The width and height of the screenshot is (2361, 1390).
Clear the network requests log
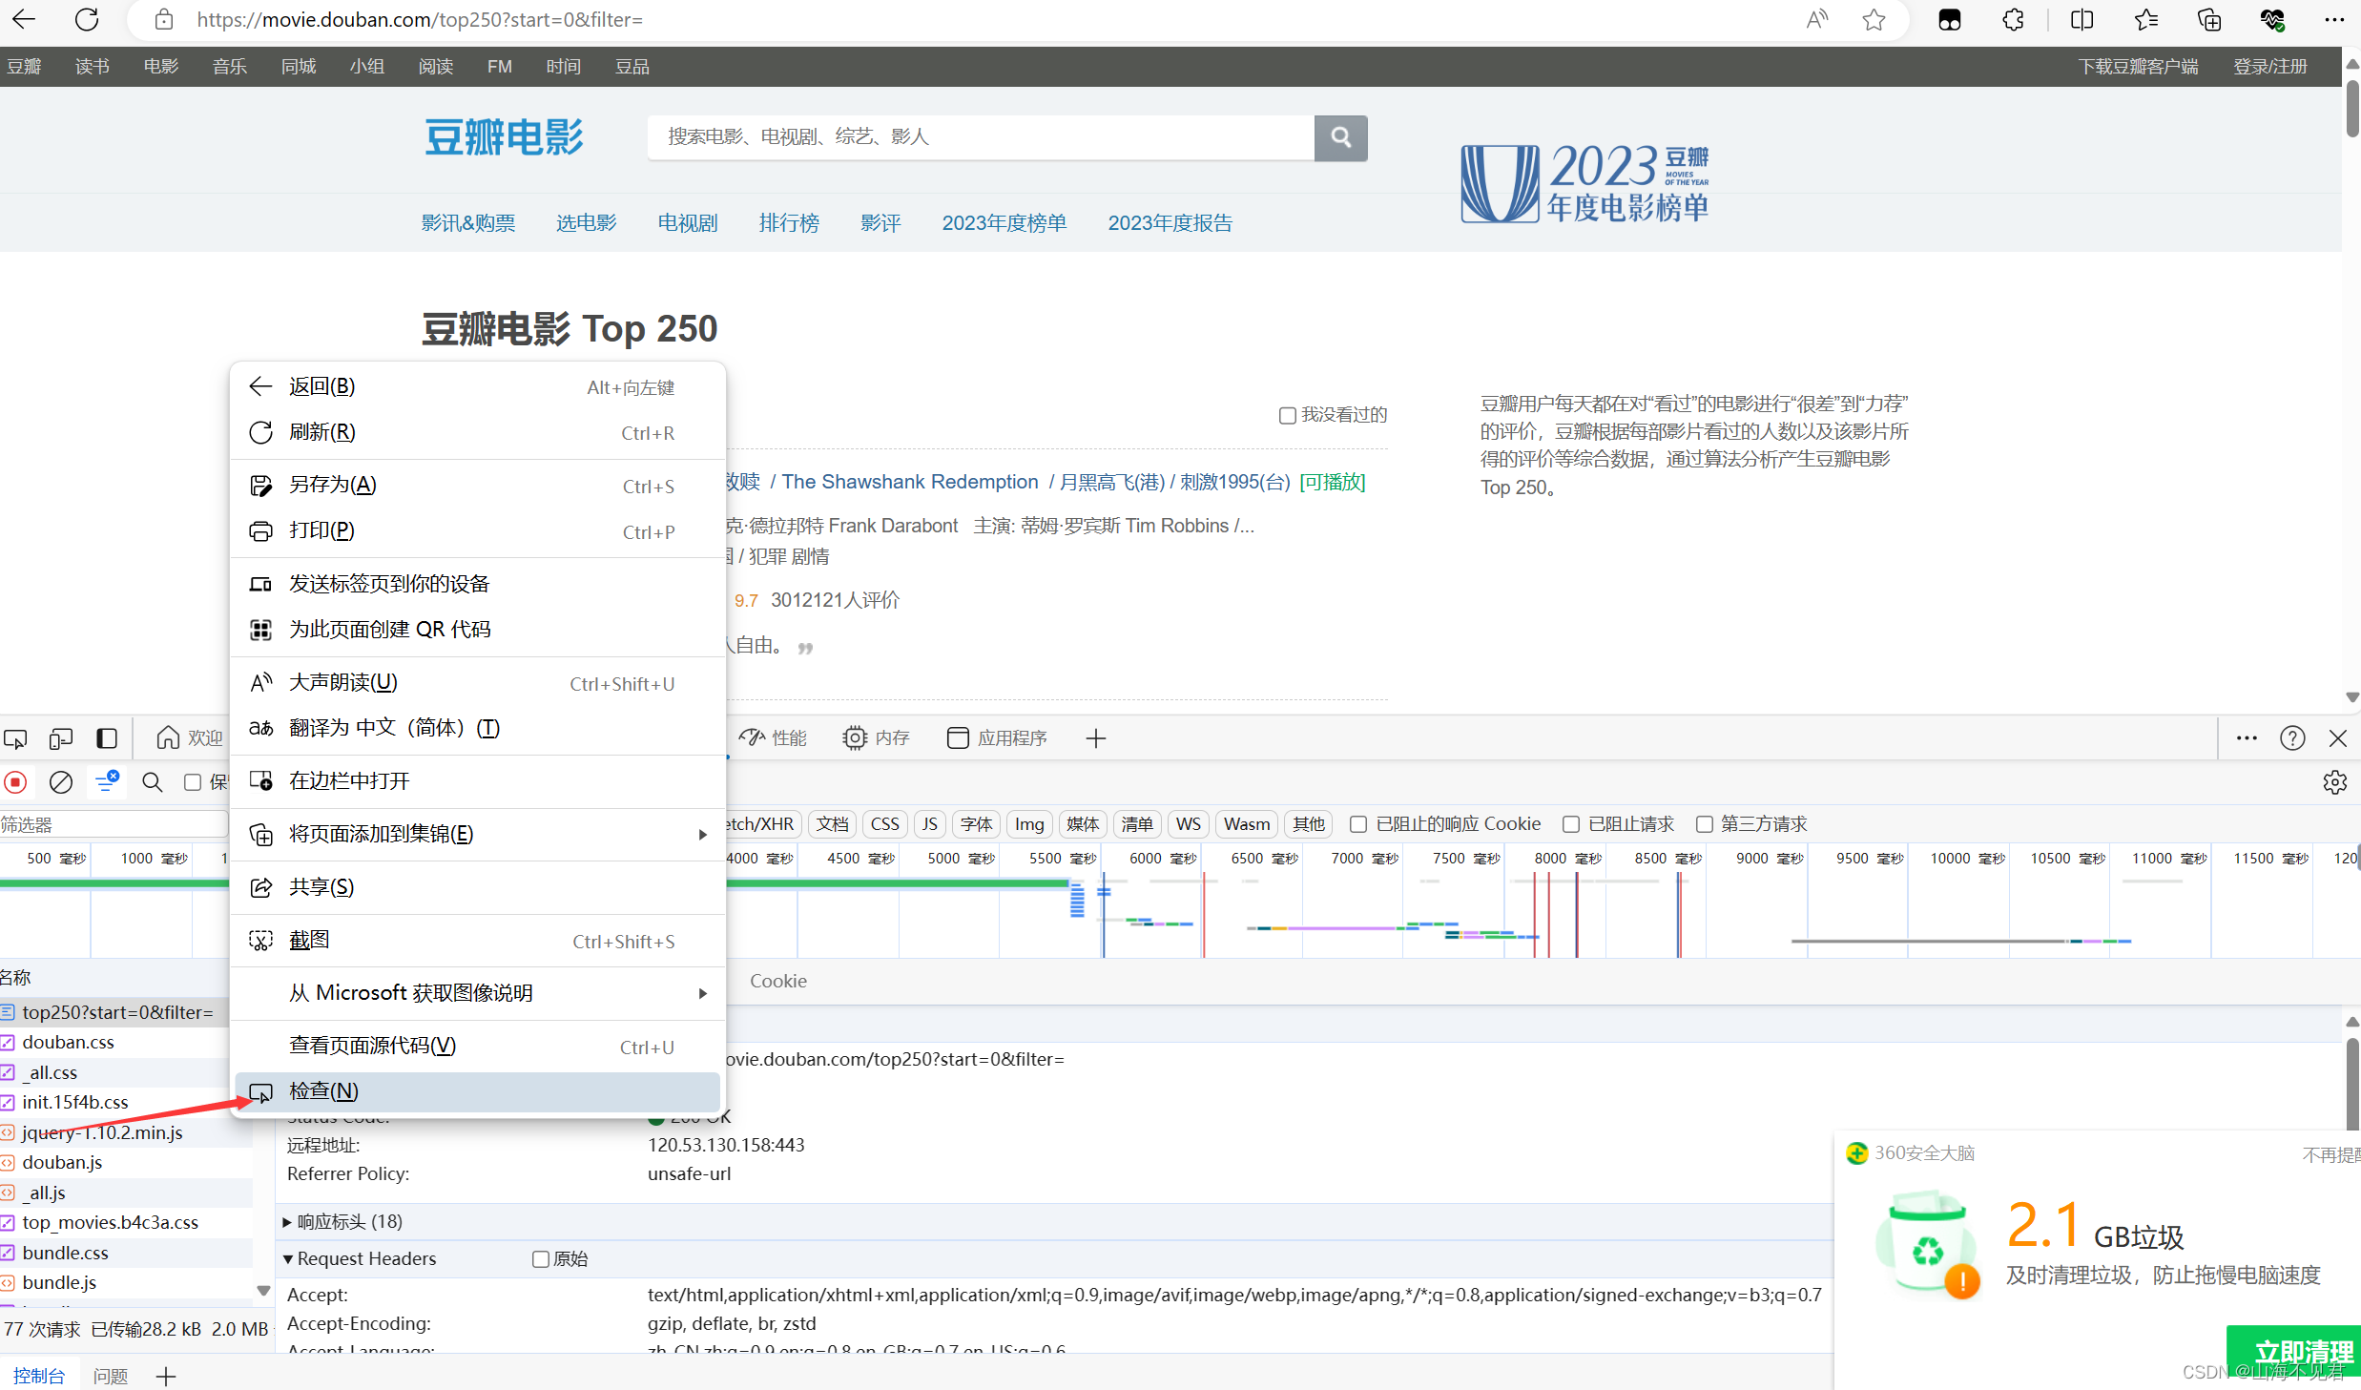(60, 782)
